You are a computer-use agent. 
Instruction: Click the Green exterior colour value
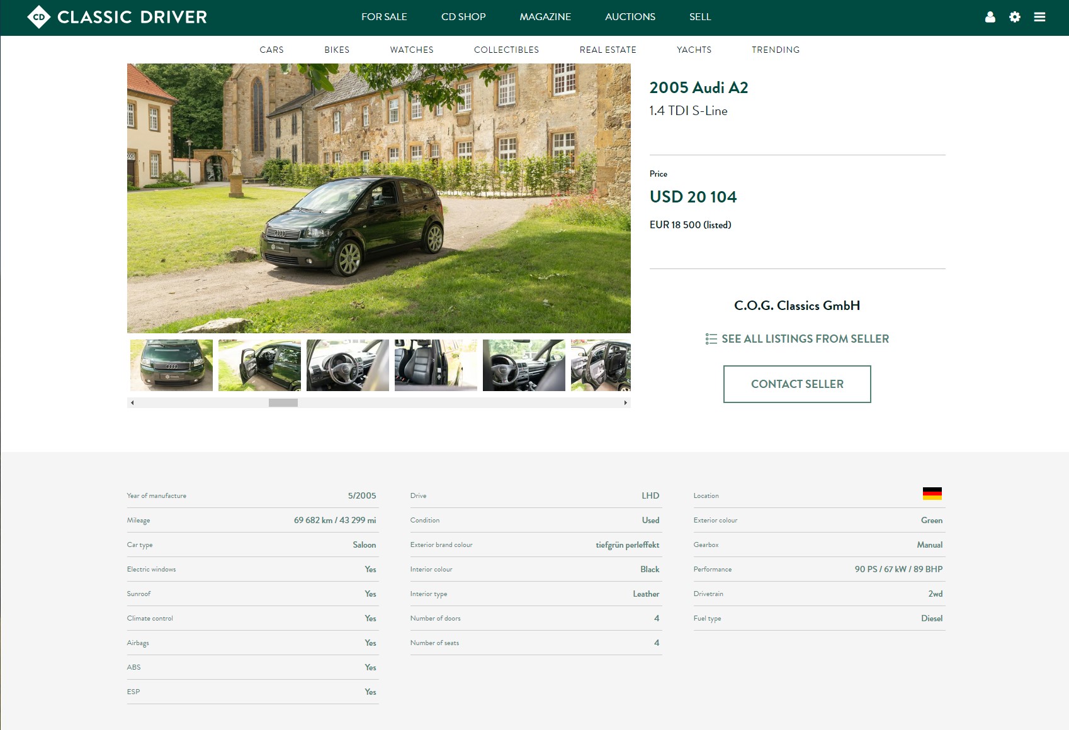pos(932,520)
